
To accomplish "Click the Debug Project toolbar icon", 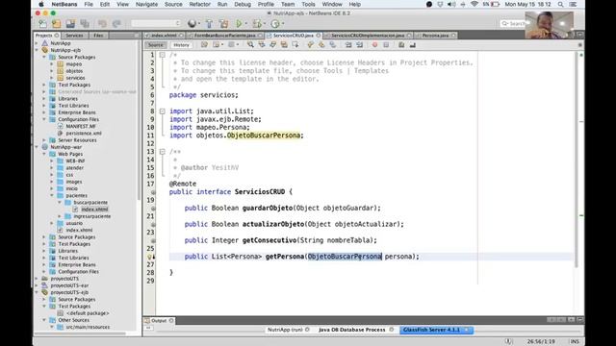I will point(257,24).
